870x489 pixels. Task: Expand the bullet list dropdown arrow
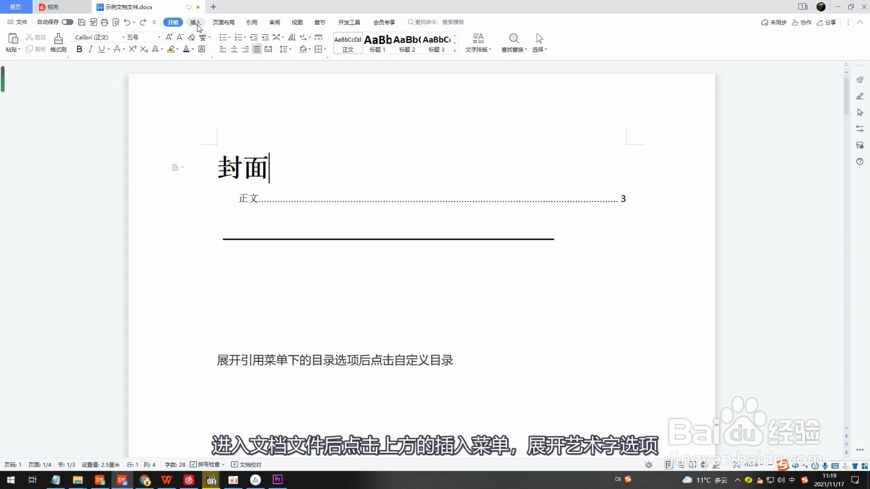tap(229, 37)
